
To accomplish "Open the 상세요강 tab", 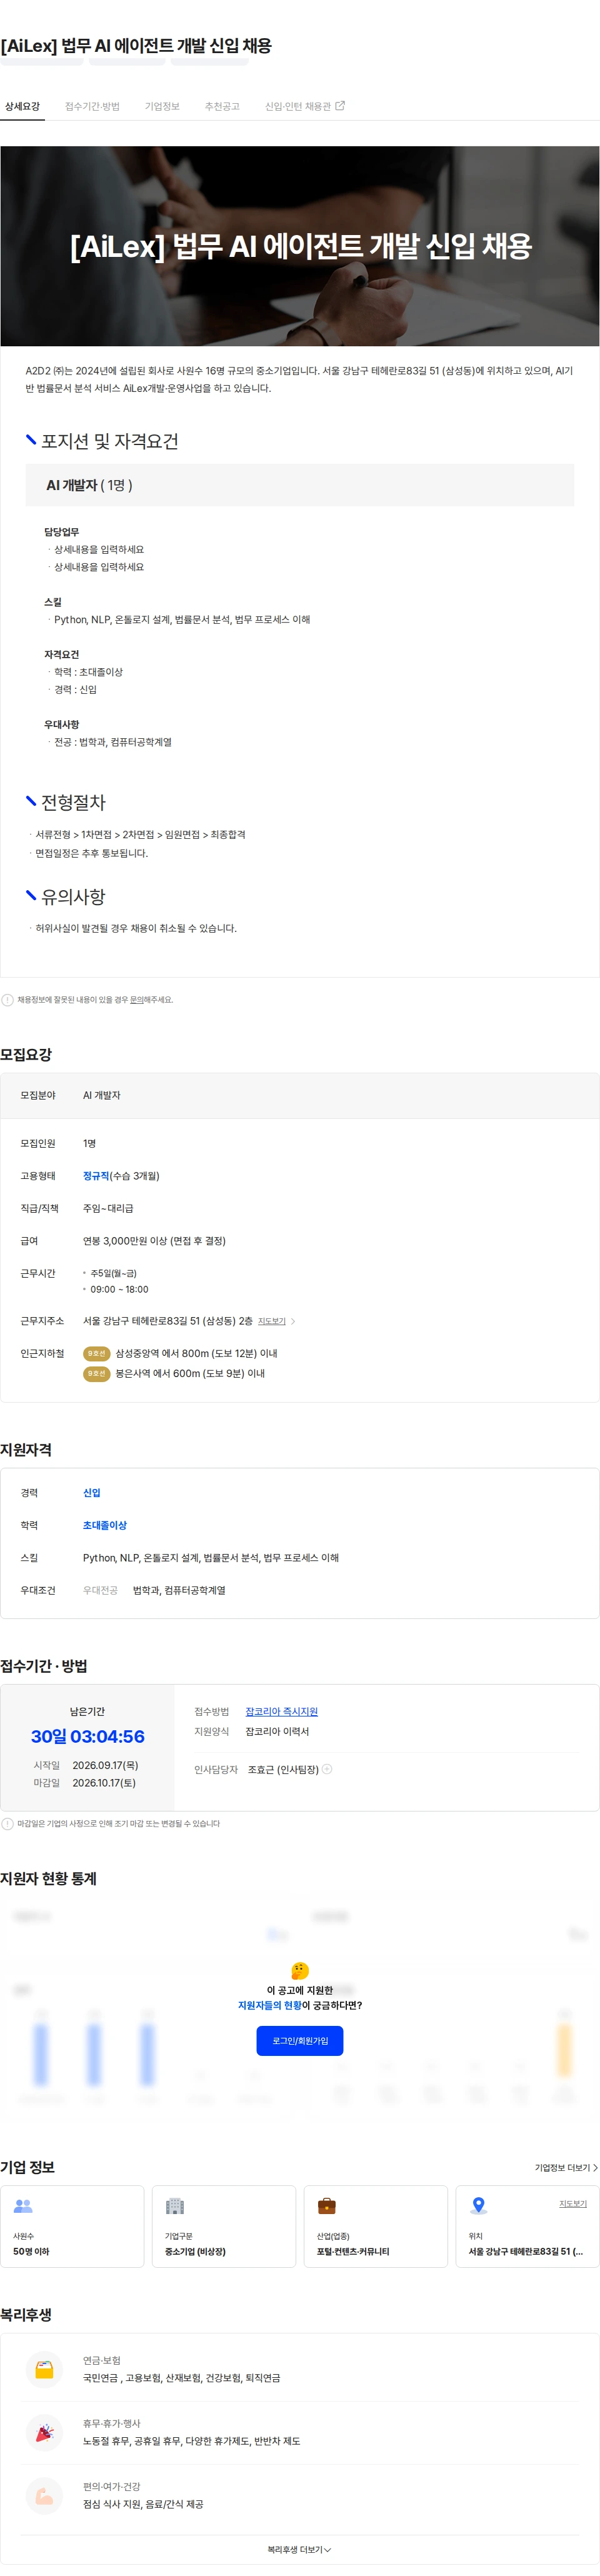I will (x=22, y=106).
